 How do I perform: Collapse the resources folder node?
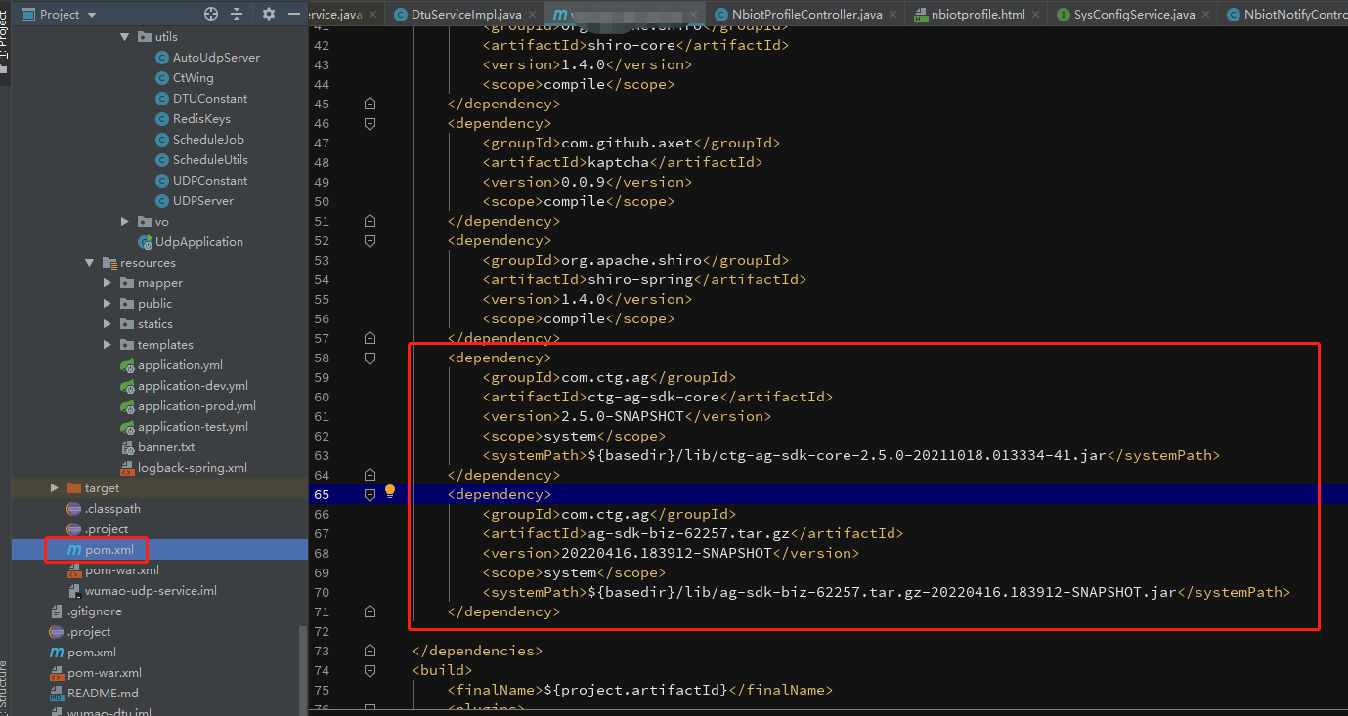(90, 263)
